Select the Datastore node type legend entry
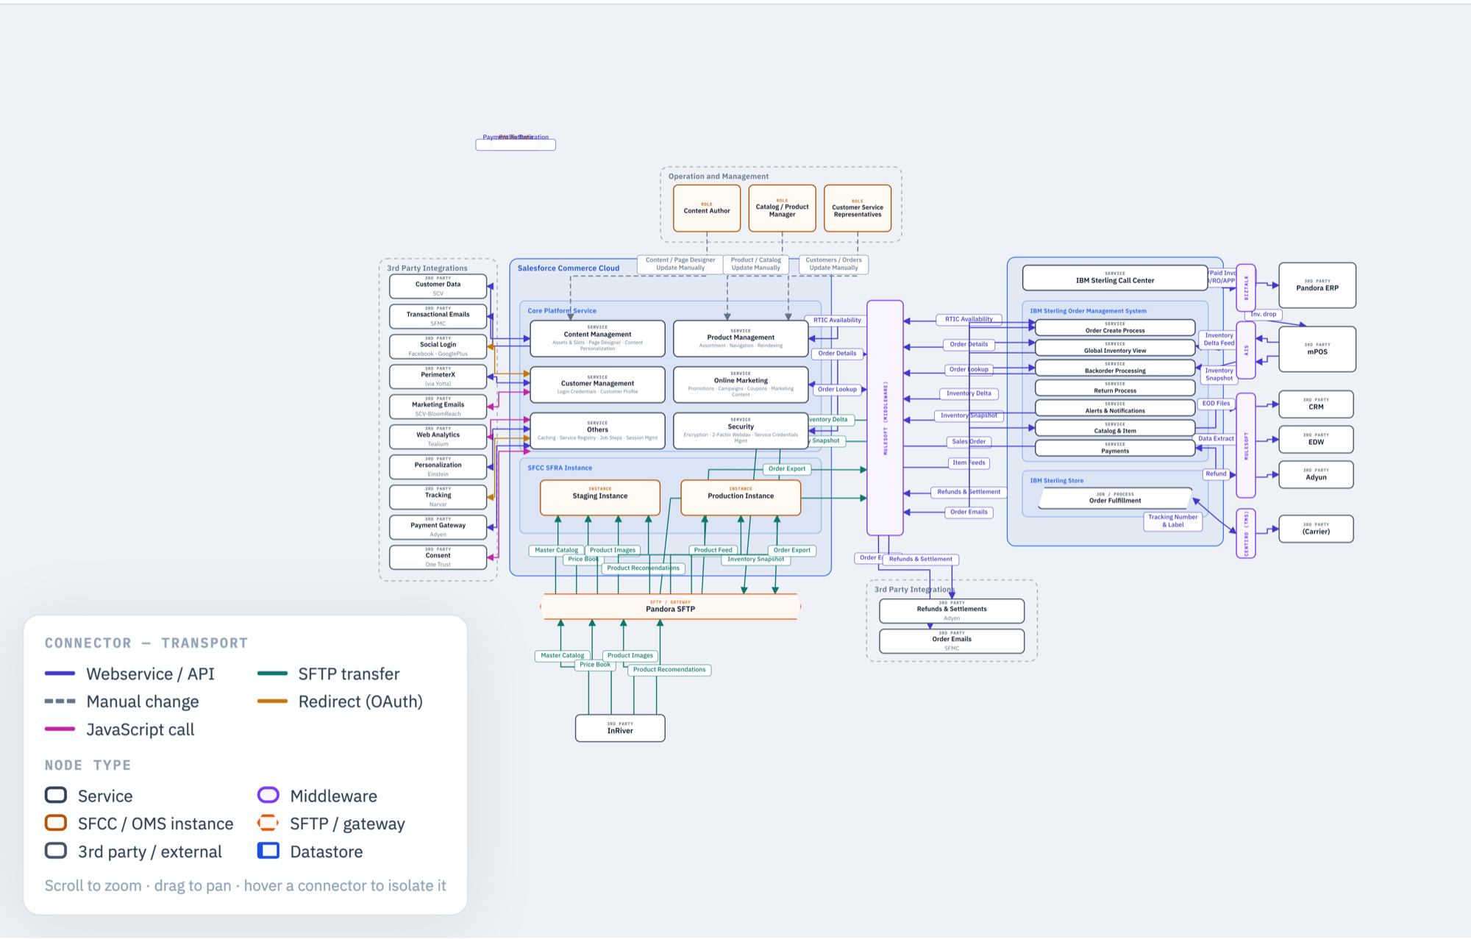Screen dimensions: 1471x939 (x=310, y=851)
